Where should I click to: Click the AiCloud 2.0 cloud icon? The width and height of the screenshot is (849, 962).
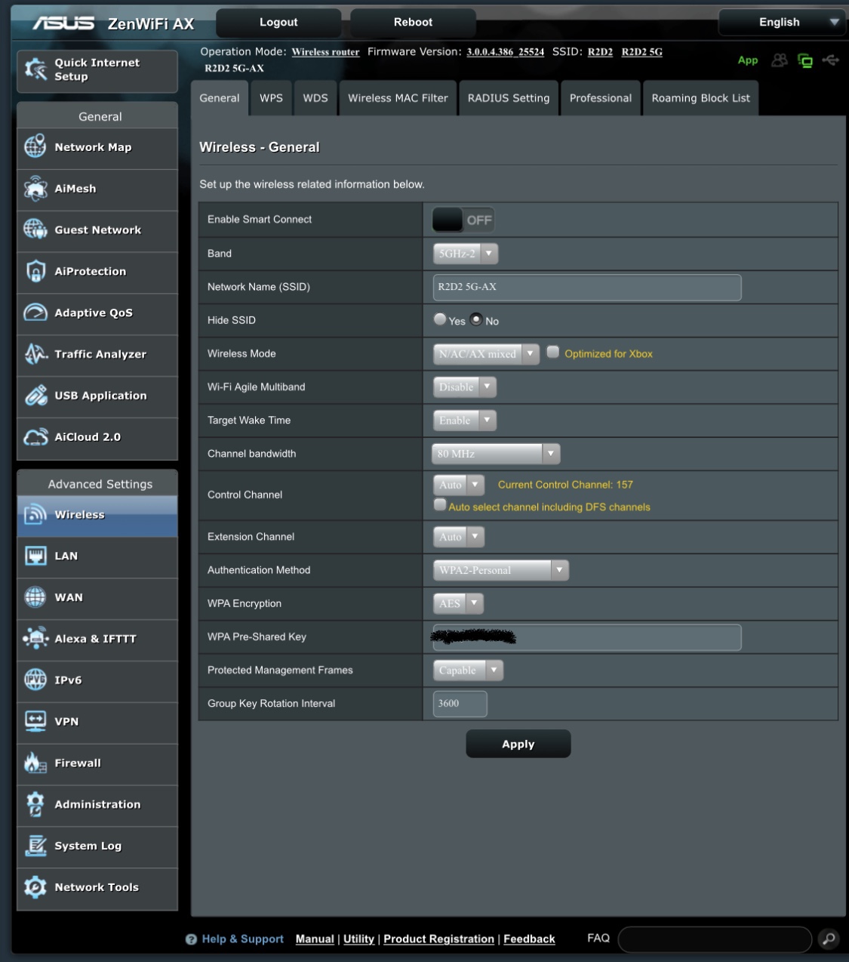pyautogui.click(x=35, y=436)
